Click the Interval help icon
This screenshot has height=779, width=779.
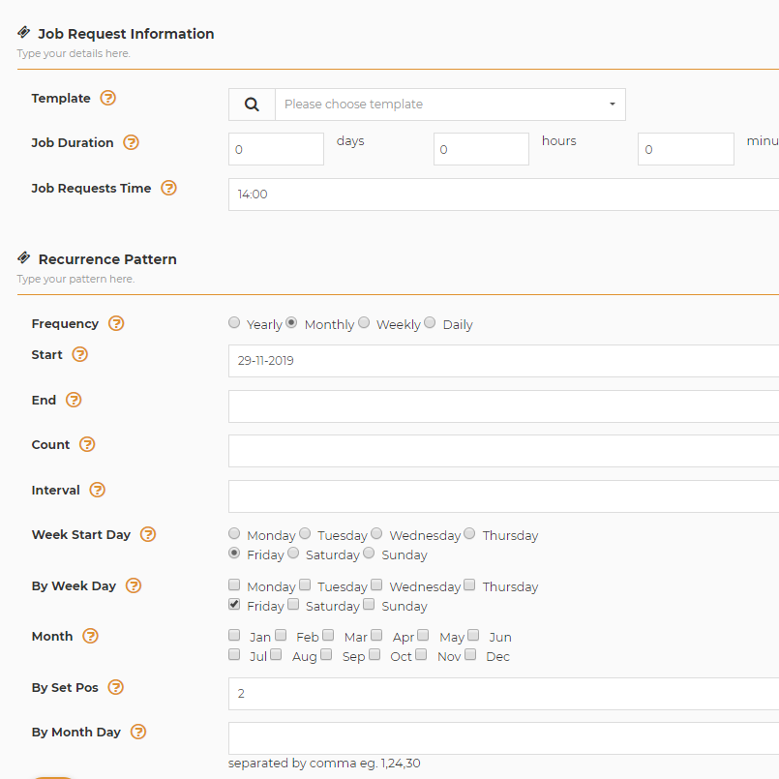click(97, 490)
